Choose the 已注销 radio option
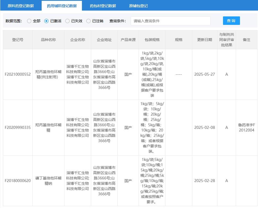This screenshot has width=258, height=208. pyautogui.click(x=88, y=21)
